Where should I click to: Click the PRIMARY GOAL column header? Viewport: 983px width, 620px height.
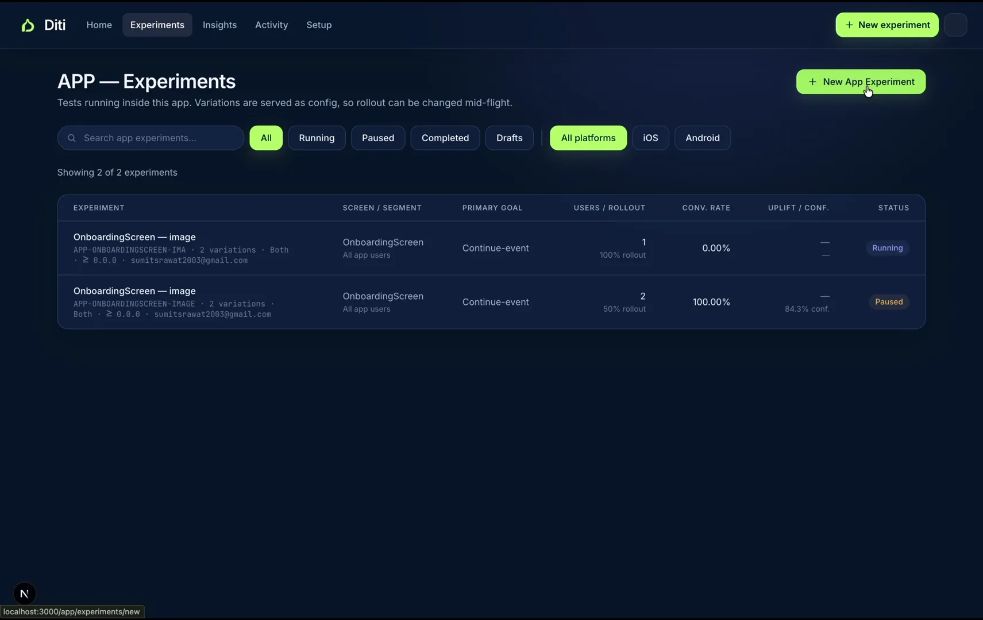tap(492, 208)
